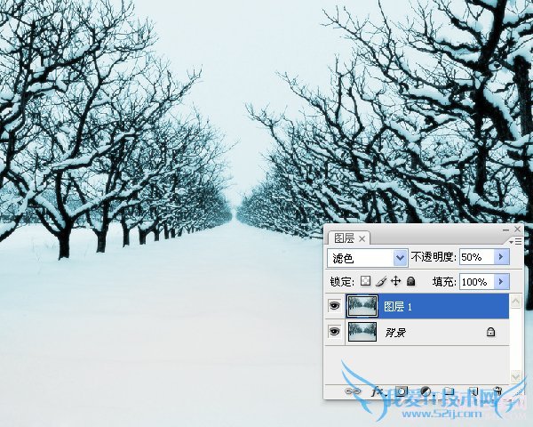The image size is (533, 427).
Task: Click the 填充 label
Action: tap(444, 282)
